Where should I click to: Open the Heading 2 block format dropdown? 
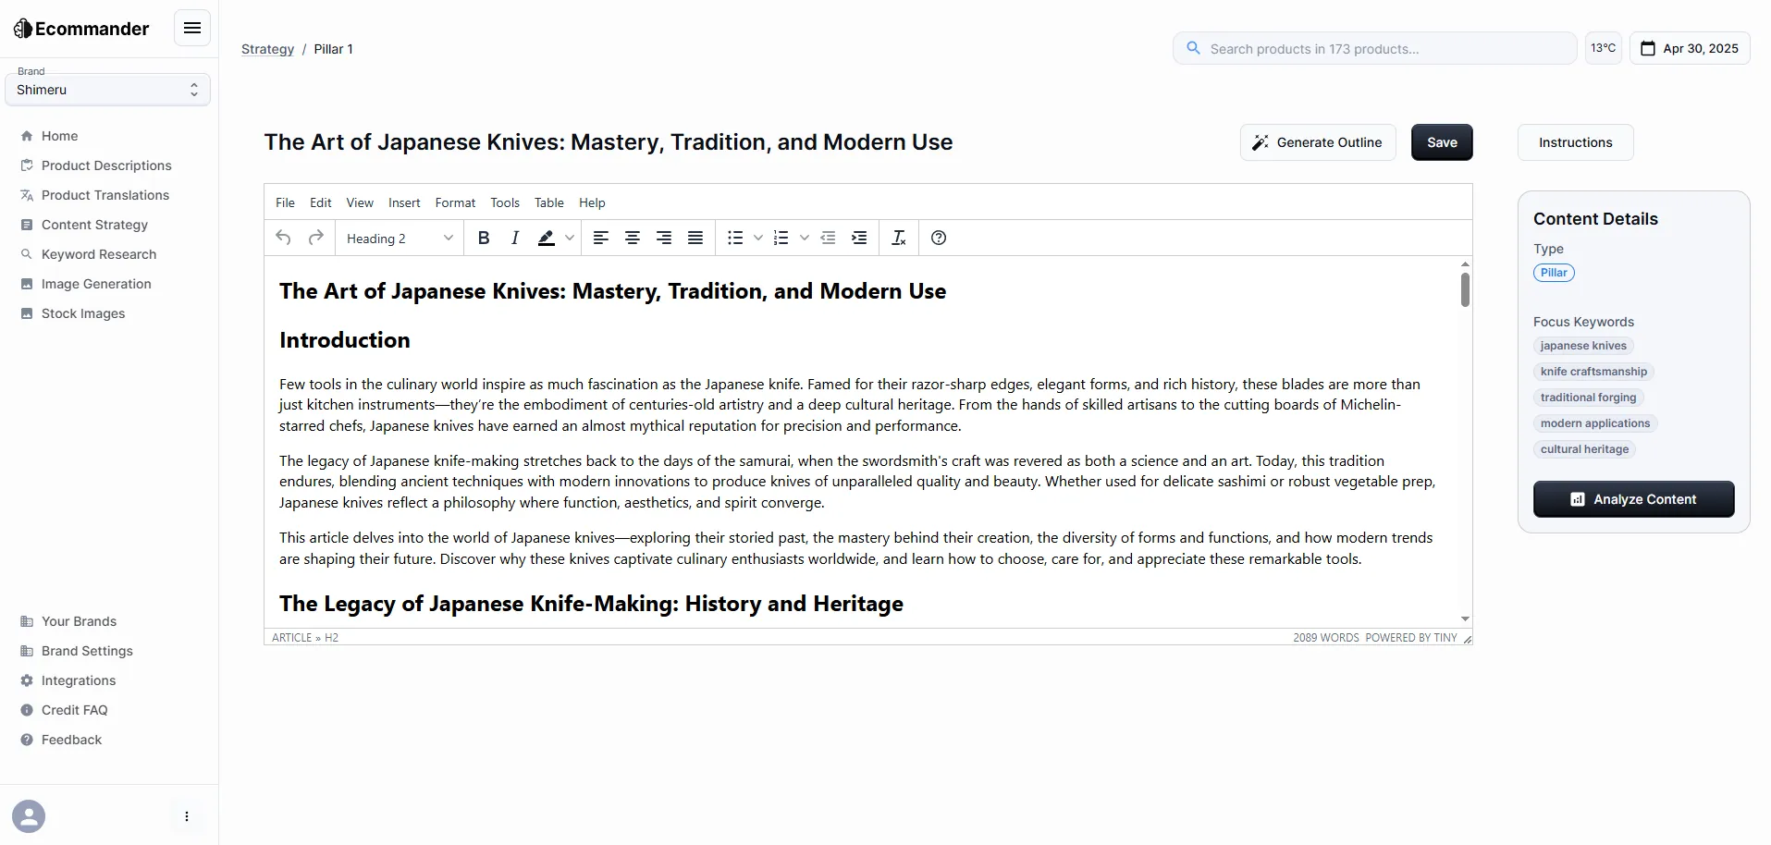[x=400, y=238]
